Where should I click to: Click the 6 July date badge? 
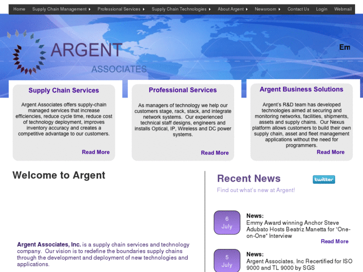(x=227, y=223)
